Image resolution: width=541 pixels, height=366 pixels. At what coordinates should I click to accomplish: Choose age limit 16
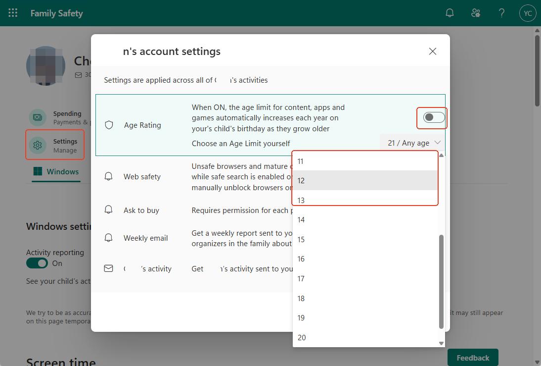[365, 259]
